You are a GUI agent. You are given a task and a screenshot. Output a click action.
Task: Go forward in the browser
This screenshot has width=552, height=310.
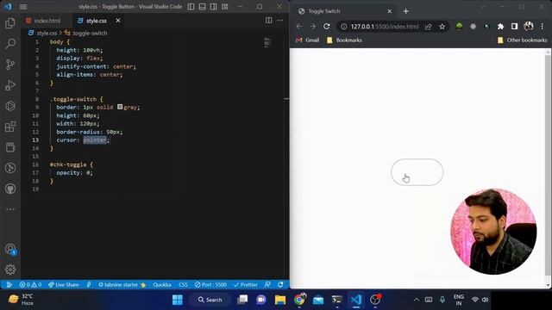[x=312, y=27]
